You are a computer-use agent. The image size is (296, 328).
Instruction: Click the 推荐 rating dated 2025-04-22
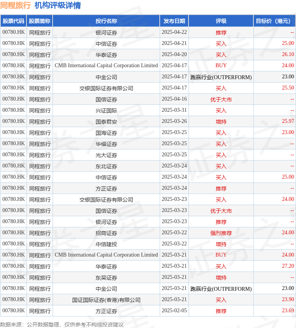(221, 33)
